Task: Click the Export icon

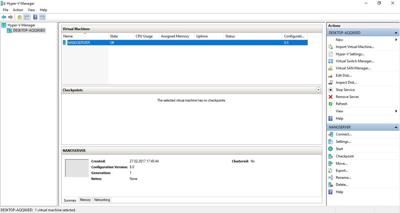Action: pyautogui.click(x=331, y=171)
